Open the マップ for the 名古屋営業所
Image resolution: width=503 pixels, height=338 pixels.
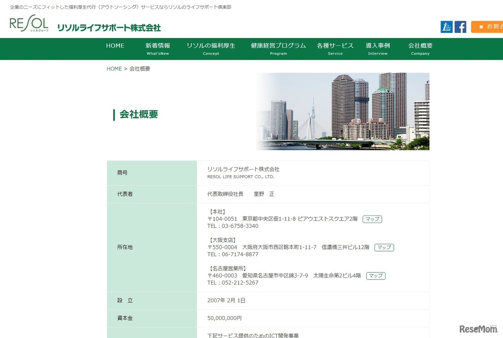click(x=375, y=276)
